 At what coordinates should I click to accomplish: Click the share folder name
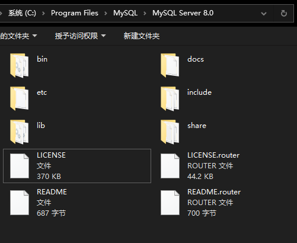(197, 126)
